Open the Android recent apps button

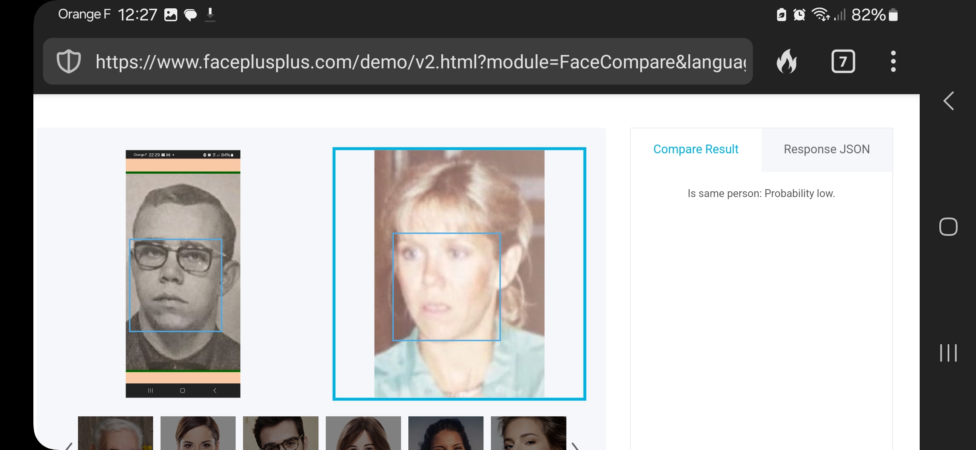tap(948, 353)
